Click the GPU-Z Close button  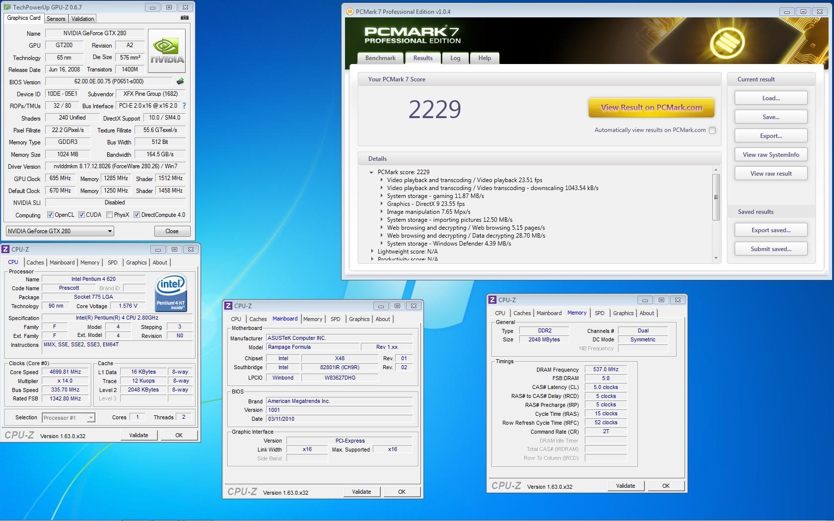[172, 231]
